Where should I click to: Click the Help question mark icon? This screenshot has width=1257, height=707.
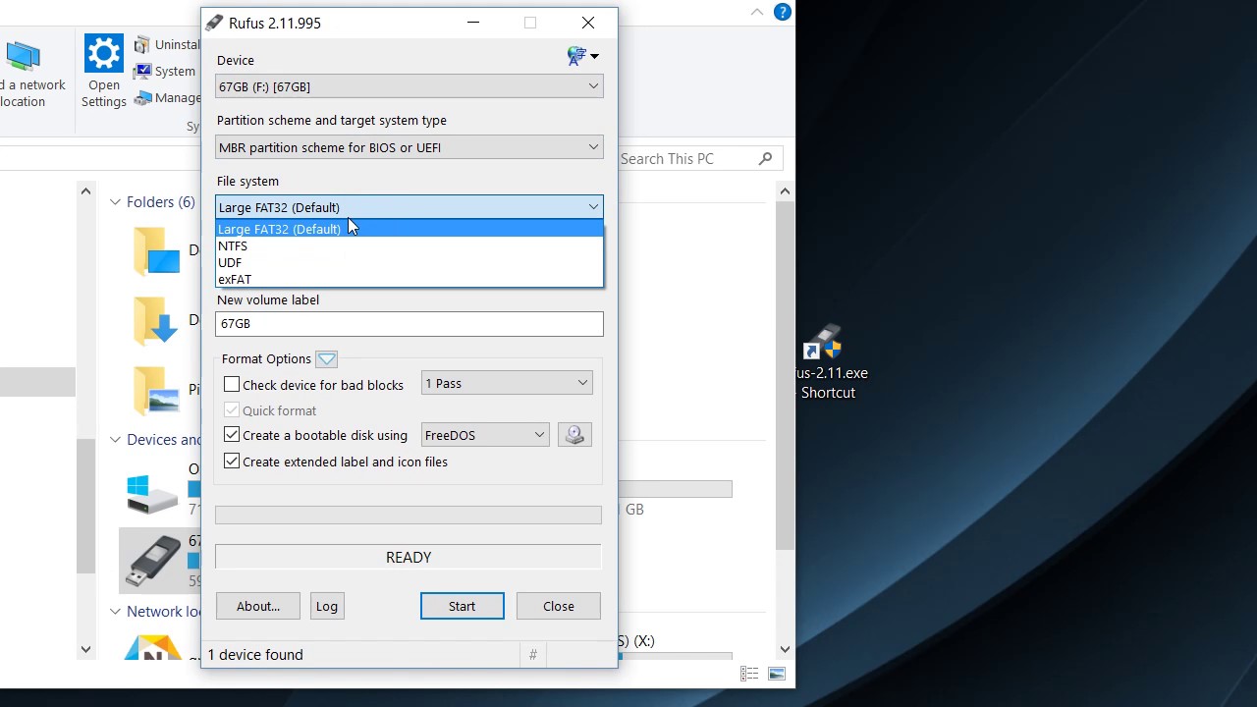(783, 12)
